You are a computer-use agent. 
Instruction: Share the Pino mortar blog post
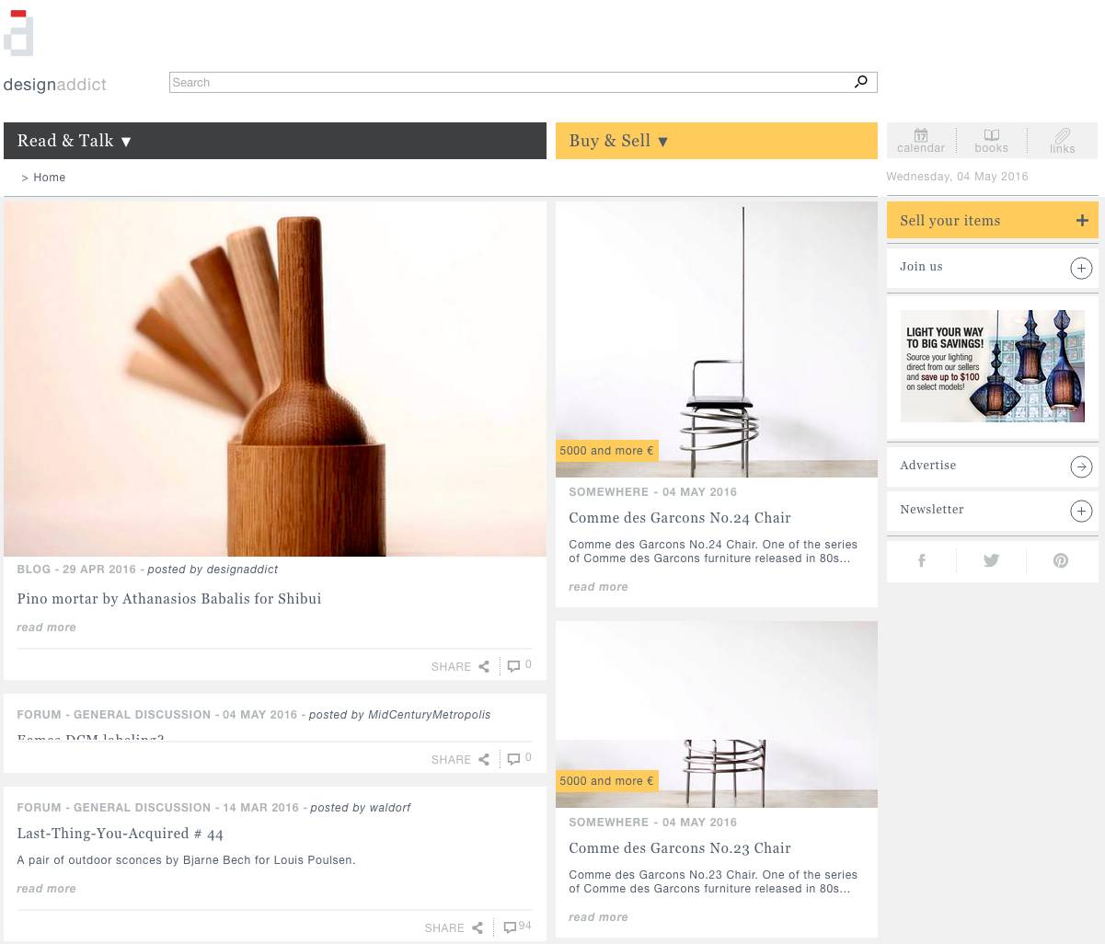[x=460, y=666]
